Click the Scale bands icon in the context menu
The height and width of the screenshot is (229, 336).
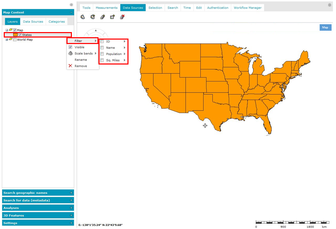coord(71,54)
